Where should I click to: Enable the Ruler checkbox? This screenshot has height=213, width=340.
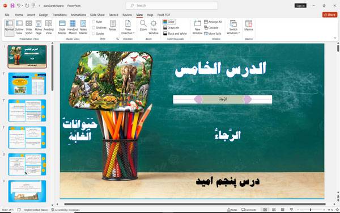93,22
